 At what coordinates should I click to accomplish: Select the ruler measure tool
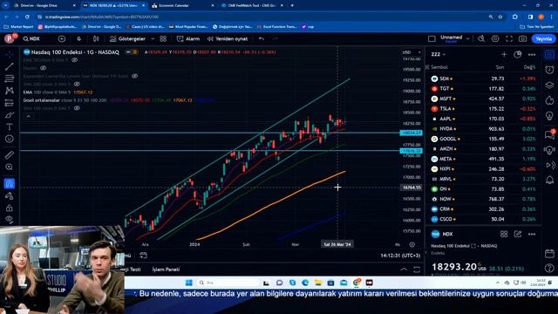point(10,155)
